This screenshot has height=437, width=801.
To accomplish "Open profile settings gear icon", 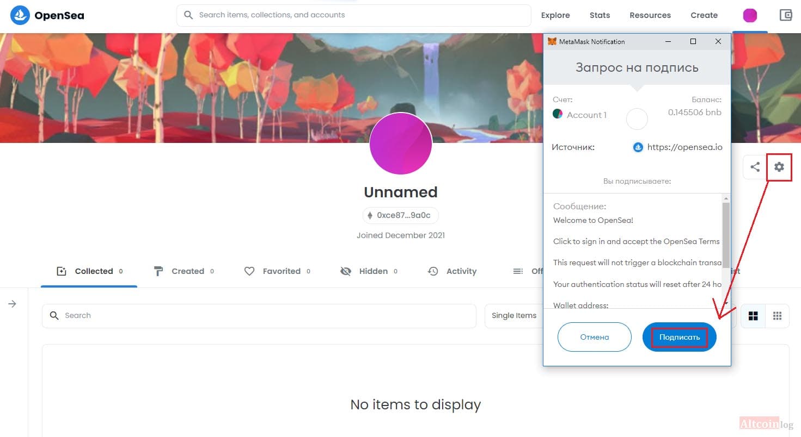I will pyautogui.click(x=779, y=167).
